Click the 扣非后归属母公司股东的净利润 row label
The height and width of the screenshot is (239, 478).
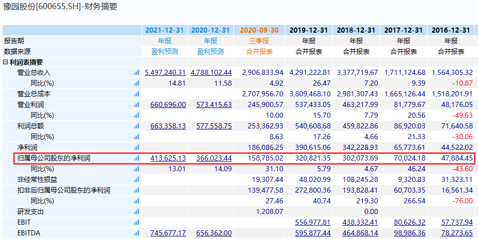(64, 190)
